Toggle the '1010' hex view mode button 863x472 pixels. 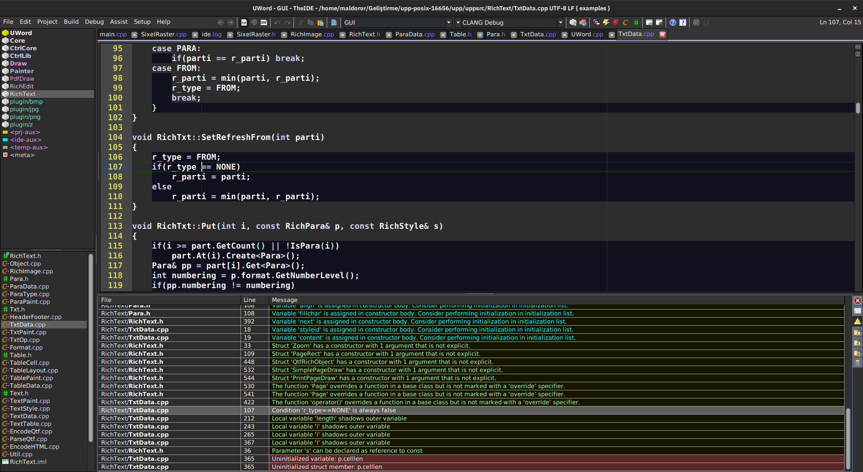[x=264, y=22]
